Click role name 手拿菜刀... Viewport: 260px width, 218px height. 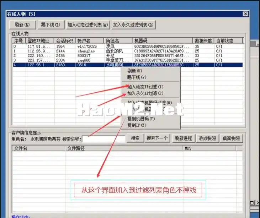(117, 60)
